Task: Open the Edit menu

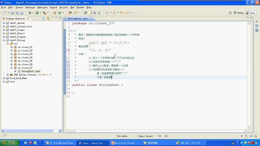Action: click(x=11, y=7)
